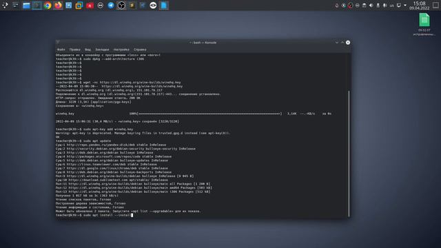
Task: Launch Google Chrome from the taskbar
Action: [48, 6]
